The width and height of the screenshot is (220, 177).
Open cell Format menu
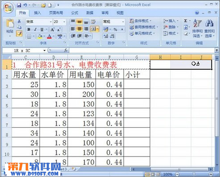[171, 33]
